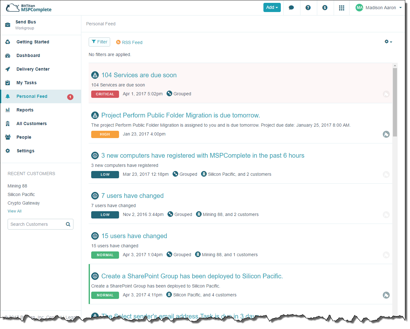Toggle flag on 7 users changed item
The height and width of the screenshot is (329, 410).
[386, 215]
